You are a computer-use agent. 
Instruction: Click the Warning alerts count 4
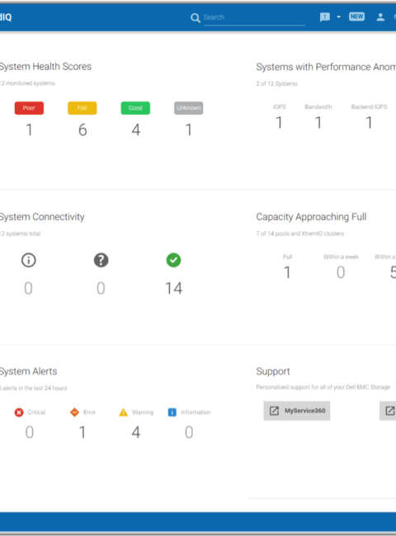[x=136, y=432]
